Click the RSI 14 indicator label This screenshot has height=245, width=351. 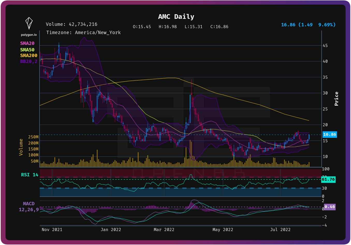click(x=30, y=175)
